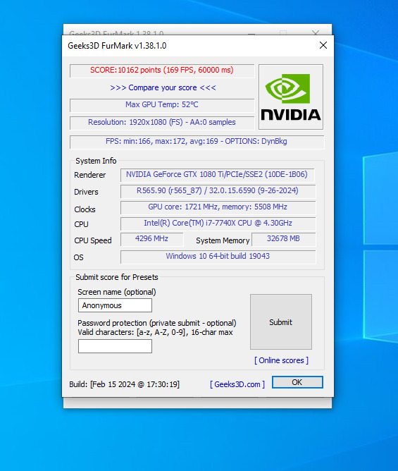Visit the Geeks3D.com link
Screen dimensions: 398x471
tap(237, 384)
